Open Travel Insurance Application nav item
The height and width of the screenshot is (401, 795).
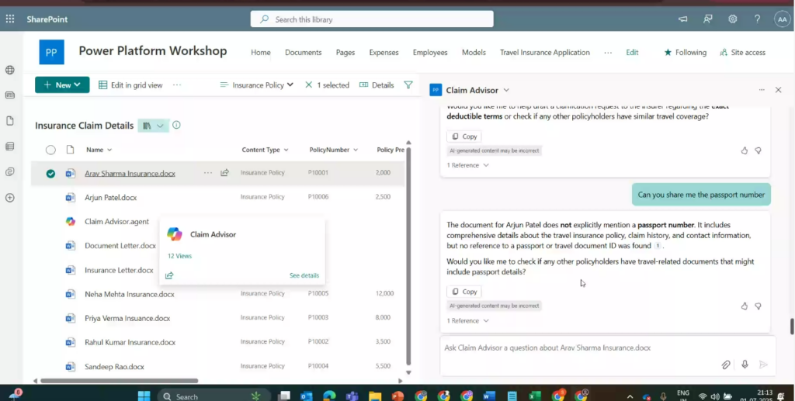(544, 52)
